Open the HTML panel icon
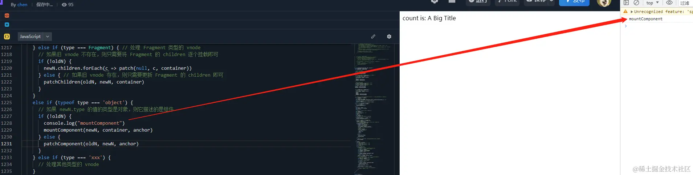The width and height of the screenshot is (693, 175). (x=7, y=16)
